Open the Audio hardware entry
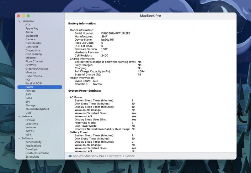Screen dimensions: 251x173 (x=29, y=32)
